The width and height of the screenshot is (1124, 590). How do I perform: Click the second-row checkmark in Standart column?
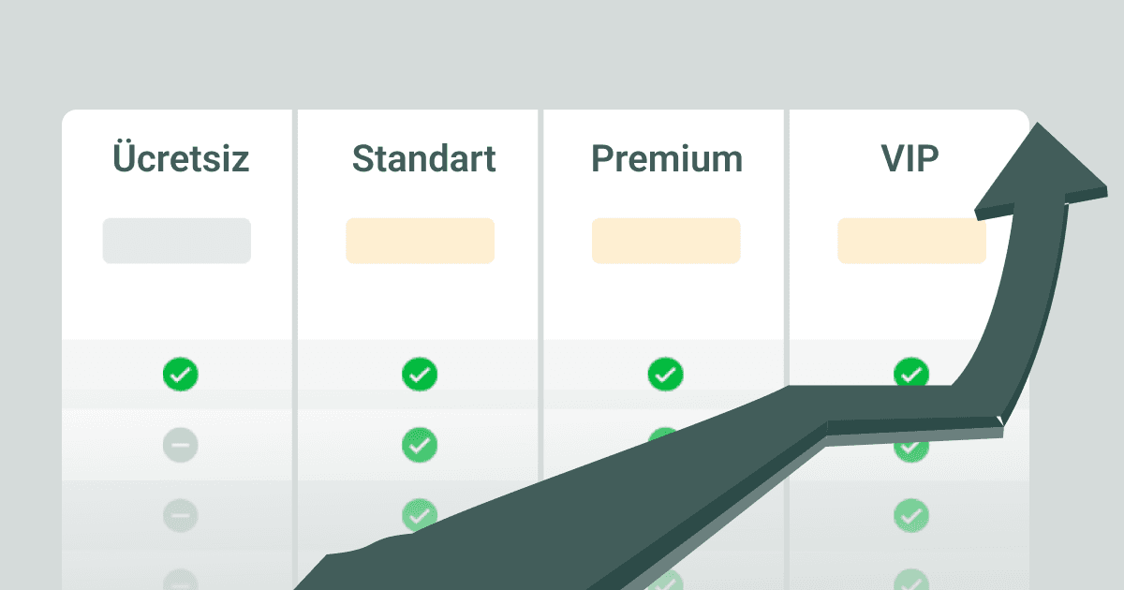[420, 445]
